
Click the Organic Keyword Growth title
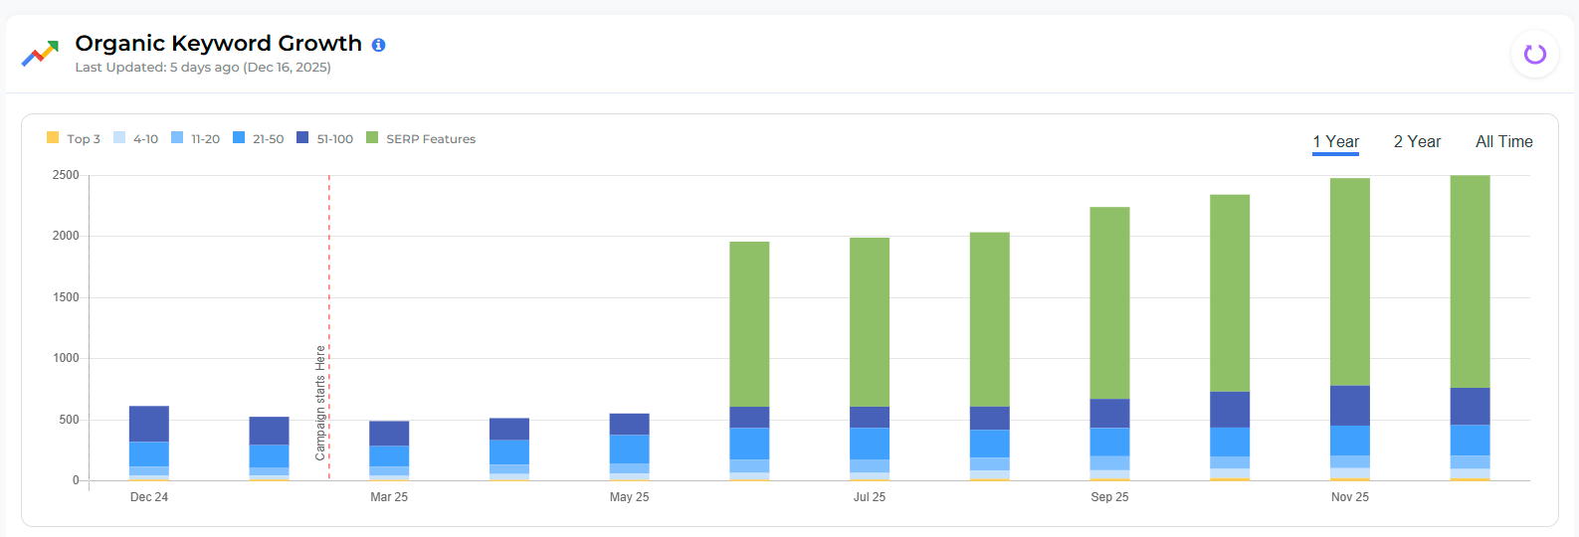pyautogui.click(x=218, y=44)
